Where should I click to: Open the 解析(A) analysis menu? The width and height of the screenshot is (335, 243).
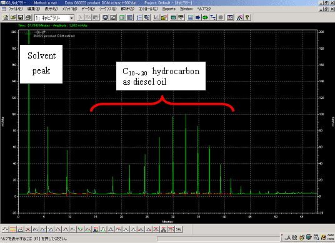[x=127, y=9]
